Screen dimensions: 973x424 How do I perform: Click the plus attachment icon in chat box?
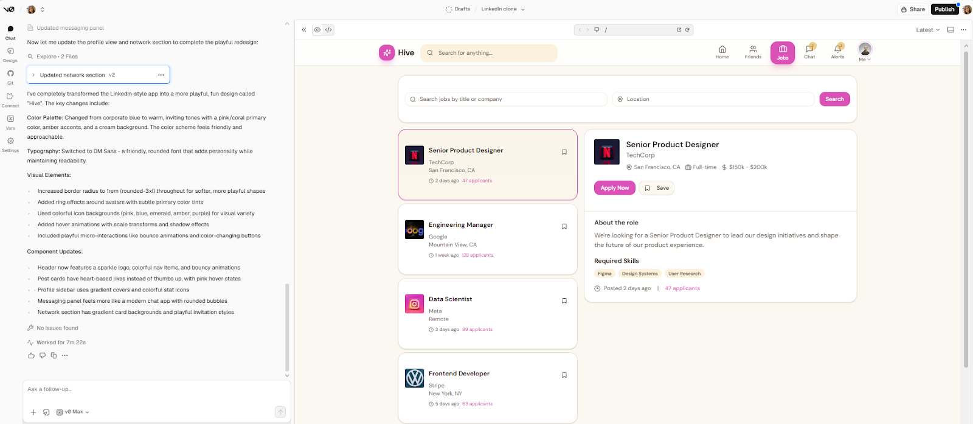(x=33, y=412)
